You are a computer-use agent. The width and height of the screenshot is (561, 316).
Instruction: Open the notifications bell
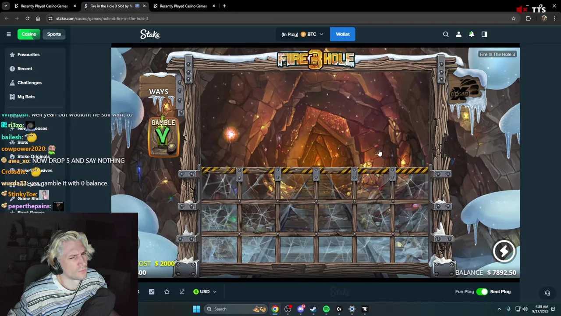[472, 34]
